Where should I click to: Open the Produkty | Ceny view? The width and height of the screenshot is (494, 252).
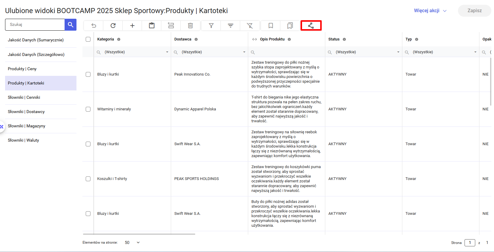[x=22, y=69]
